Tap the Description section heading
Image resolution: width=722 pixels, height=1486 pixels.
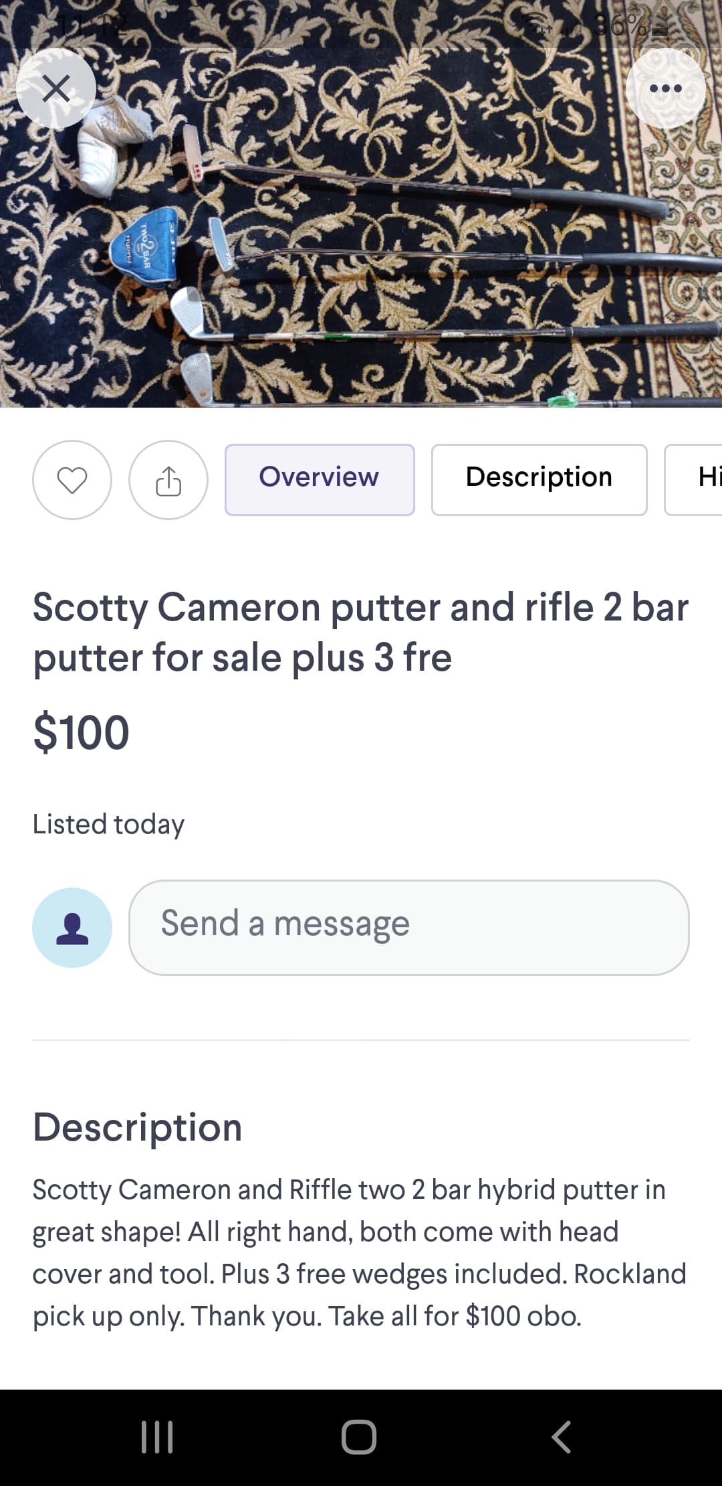pos(137,1127)
